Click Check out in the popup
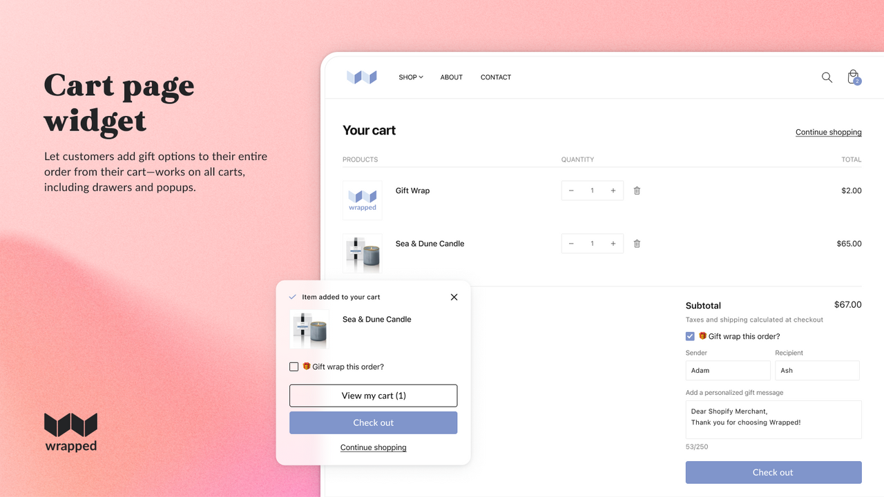The height and width of the screenshot is (497, 884). tap(373, 422)
